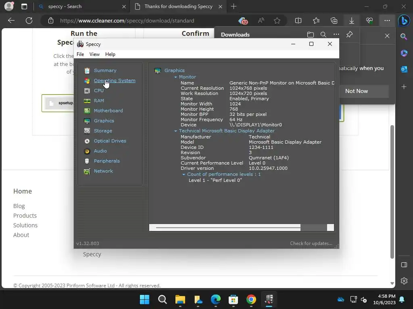Open more options in the Downloads panel

(336, 35)
